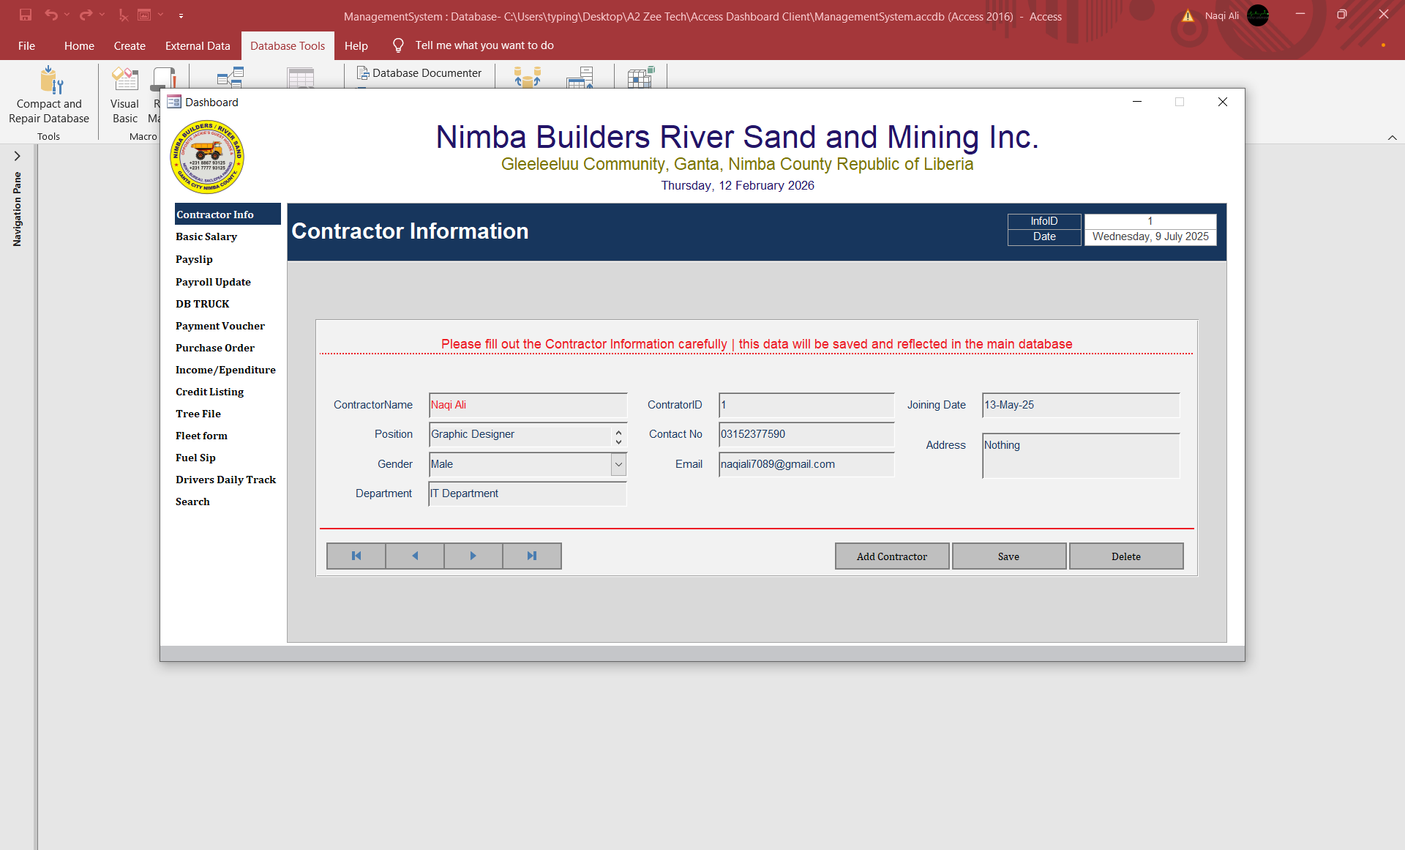This screenshot has width=1405, height=850.
Task: Click into the Email input field
Action: pos(806,464)
